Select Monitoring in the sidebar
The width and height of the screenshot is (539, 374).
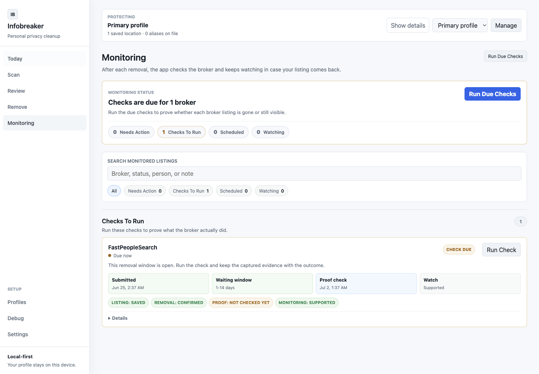[x=45, y=123]
